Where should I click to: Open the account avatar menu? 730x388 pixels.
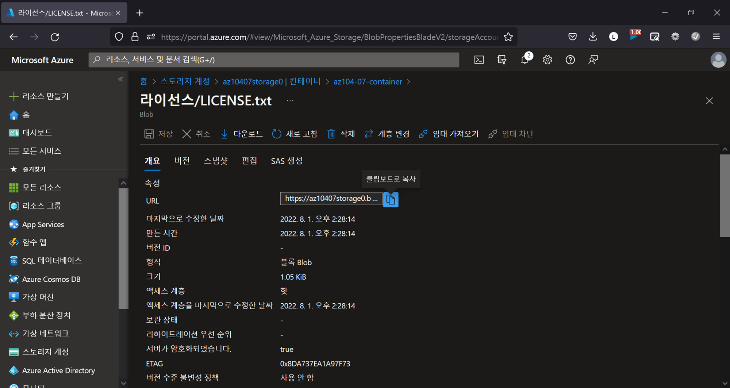tap(718, 60)
